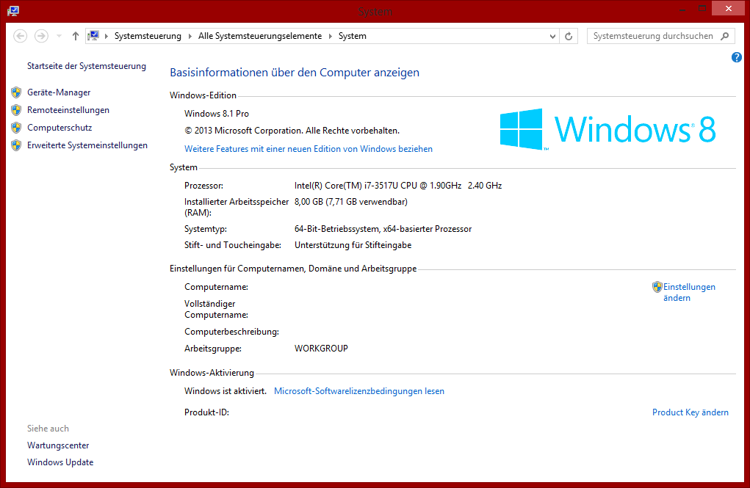Select the processor value Intel(R) Core(TM) i7-3517U
This screenshot has width=750, height=488.
coord(398,186)
